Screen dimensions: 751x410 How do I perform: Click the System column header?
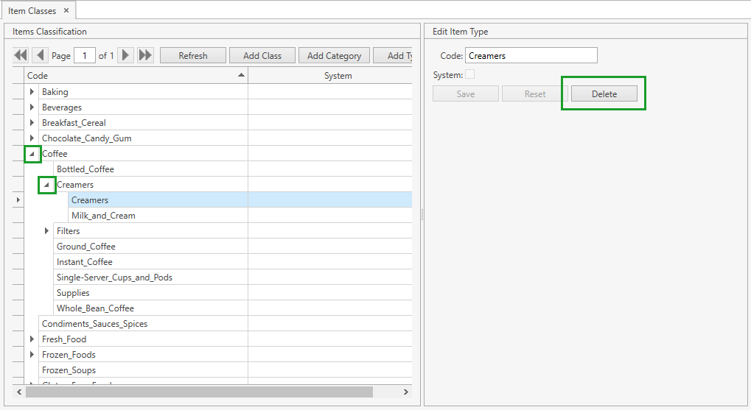[338, 76]
